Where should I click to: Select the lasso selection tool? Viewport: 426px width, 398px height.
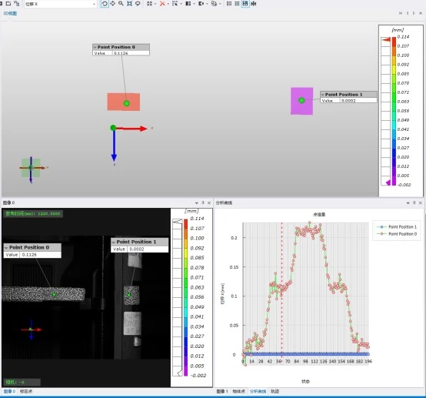[138, 4]
